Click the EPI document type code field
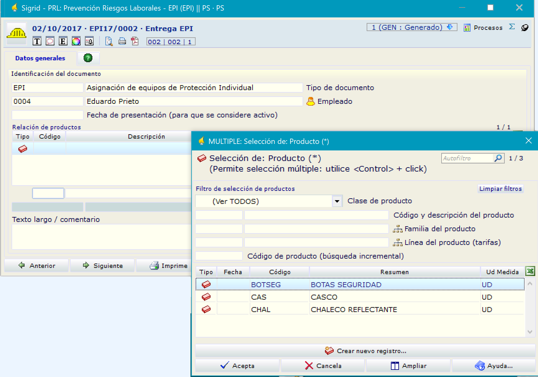Viewport: 538px width, 377px height. tap(48, 88)
